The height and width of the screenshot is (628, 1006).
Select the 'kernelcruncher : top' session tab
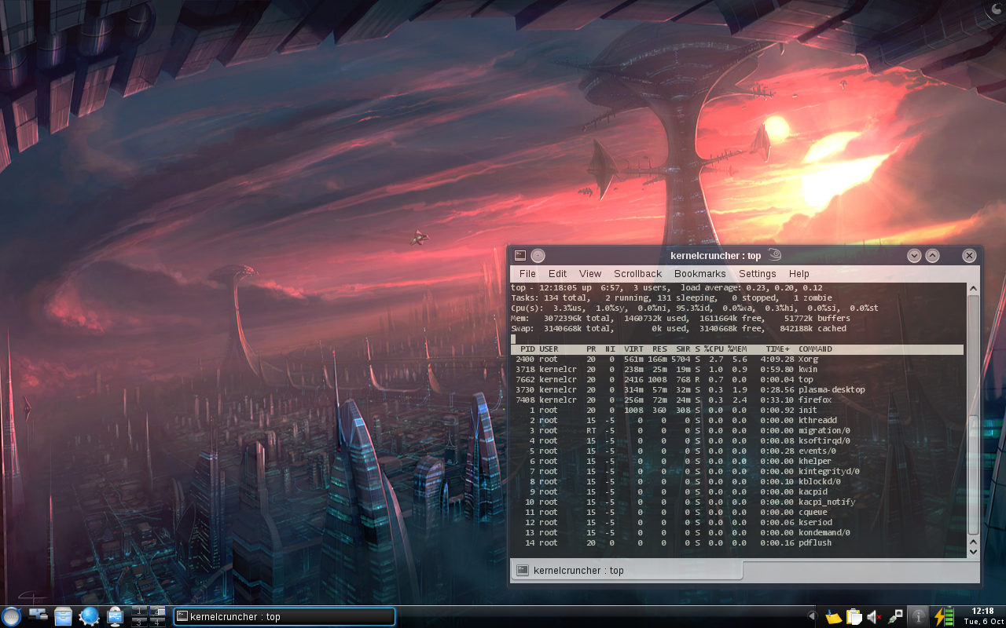626,571
